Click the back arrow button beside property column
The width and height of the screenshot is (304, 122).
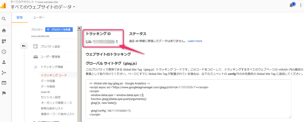(x=24, y=46)
